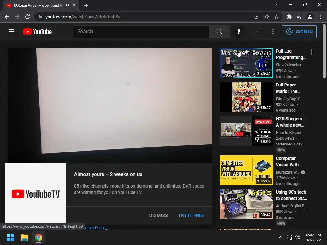The image size is (327, 245).
Task: Open the tab search dropdown chevron
Action: (276, 4)
